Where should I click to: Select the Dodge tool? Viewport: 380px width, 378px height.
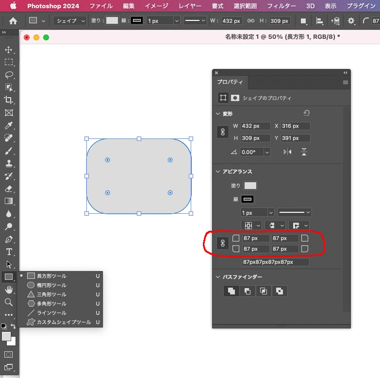(x=9, y=226)
